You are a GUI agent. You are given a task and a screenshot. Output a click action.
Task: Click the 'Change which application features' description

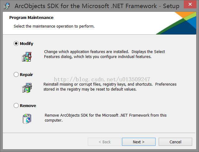pyautogui.click(x=104, y=54)
